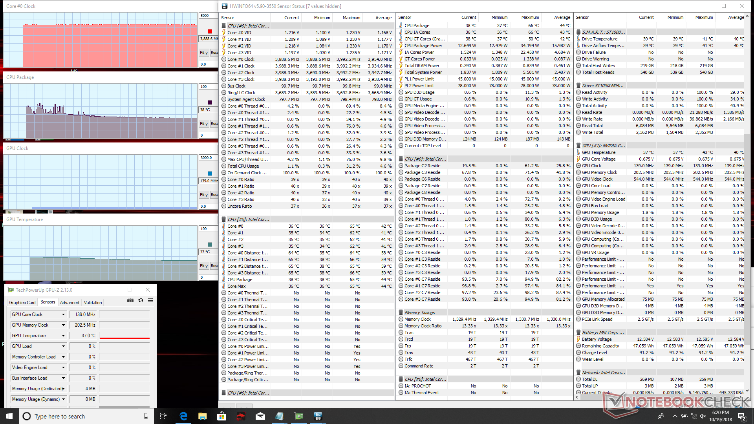Viewport: 754px width, 424px height.
Task: Open the Memory Controller Load dropdown
Action: point(63,357)
